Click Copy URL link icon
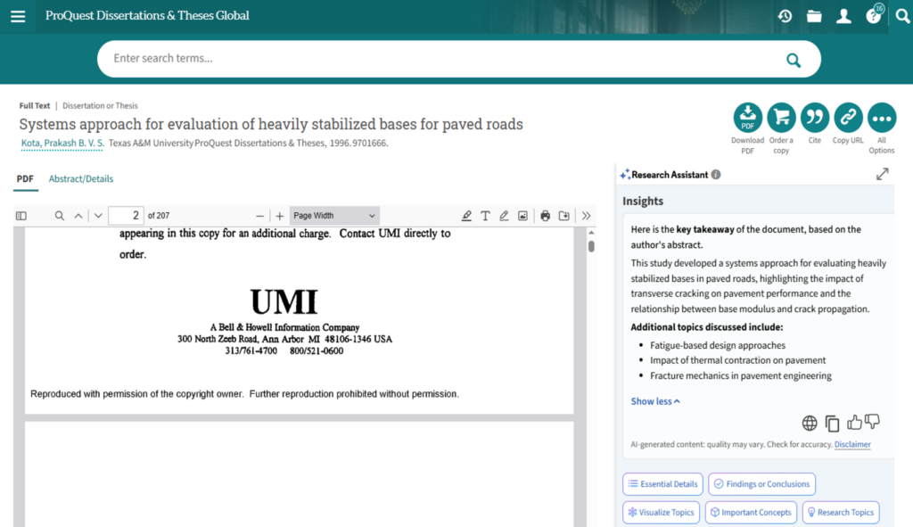Viewport: 913px width, 527px height. coord(848,118)
